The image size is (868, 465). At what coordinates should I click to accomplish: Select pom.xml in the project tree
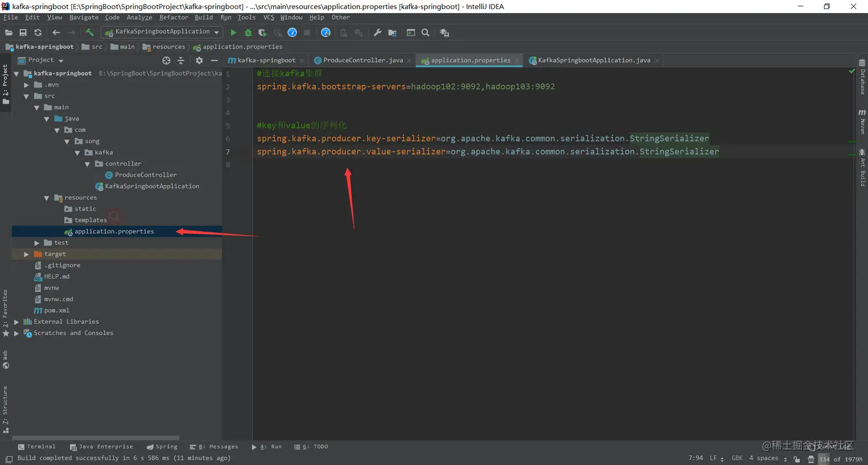pos(57,311)
